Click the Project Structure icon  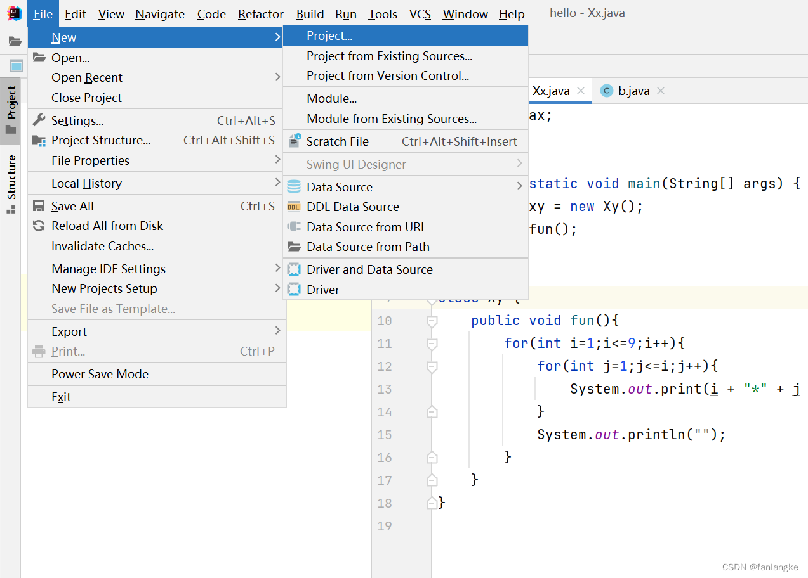(39, 141)
